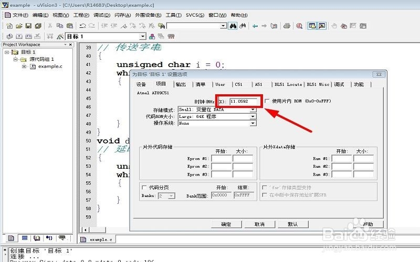
Task: Open Options for Target wand icon
Action: (x=60, y=36)
